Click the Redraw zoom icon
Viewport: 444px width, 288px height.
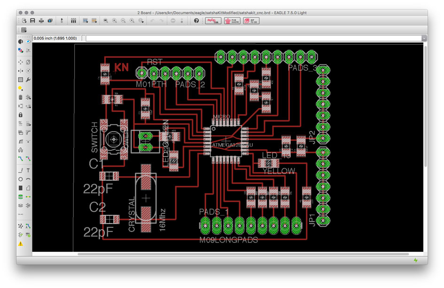132,21
